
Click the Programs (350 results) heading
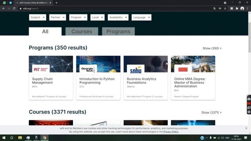[58, 48]
